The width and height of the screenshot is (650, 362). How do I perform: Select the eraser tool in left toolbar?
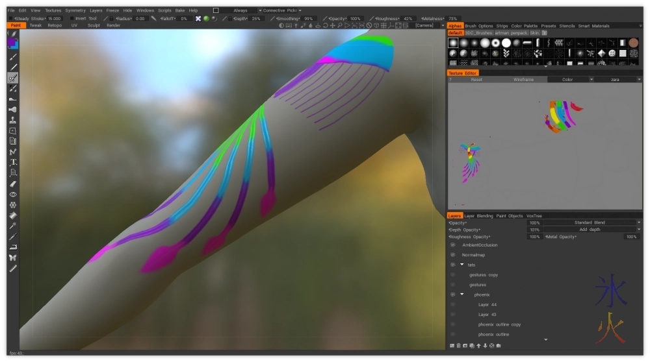[13, 184]
